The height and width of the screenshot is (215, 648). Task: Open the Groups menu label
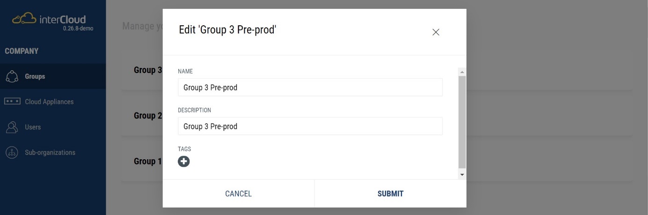[35, 76]
